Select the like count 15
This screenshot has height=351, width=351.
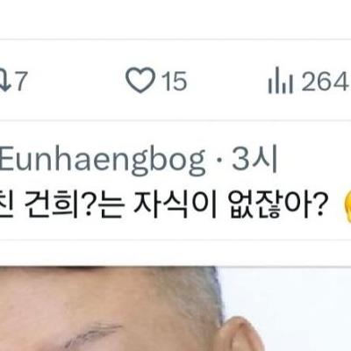tap(175, 81)
